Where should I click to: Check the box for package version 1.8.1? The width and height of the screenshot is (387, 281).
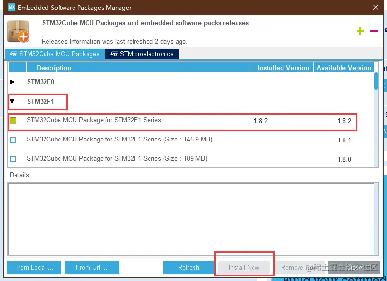[13, 140]
